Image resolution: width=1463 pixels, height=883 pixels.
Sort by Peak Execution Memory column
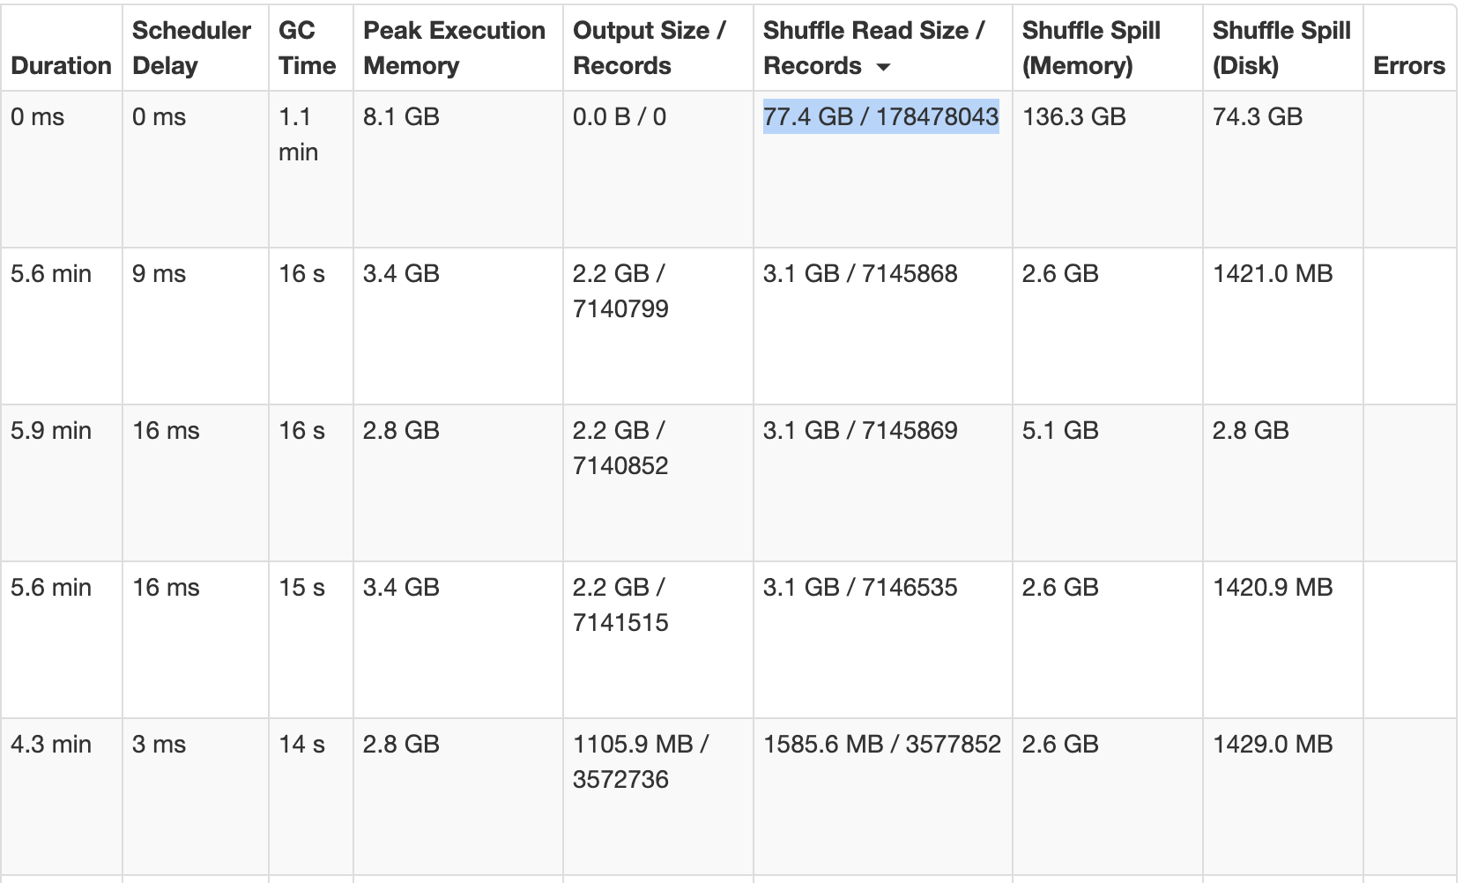454,48
